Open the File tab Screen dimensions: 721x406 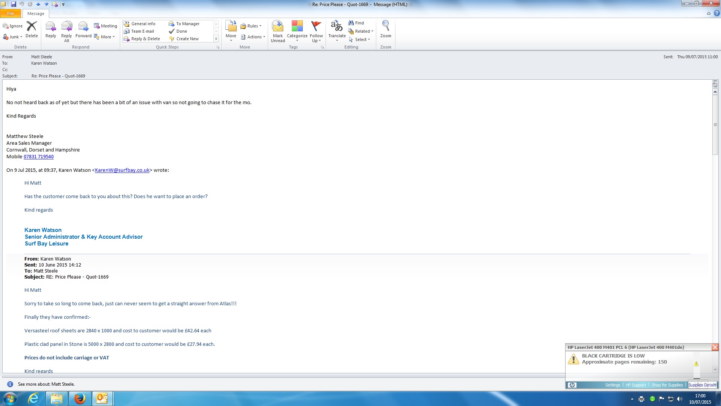coord(11,14)
